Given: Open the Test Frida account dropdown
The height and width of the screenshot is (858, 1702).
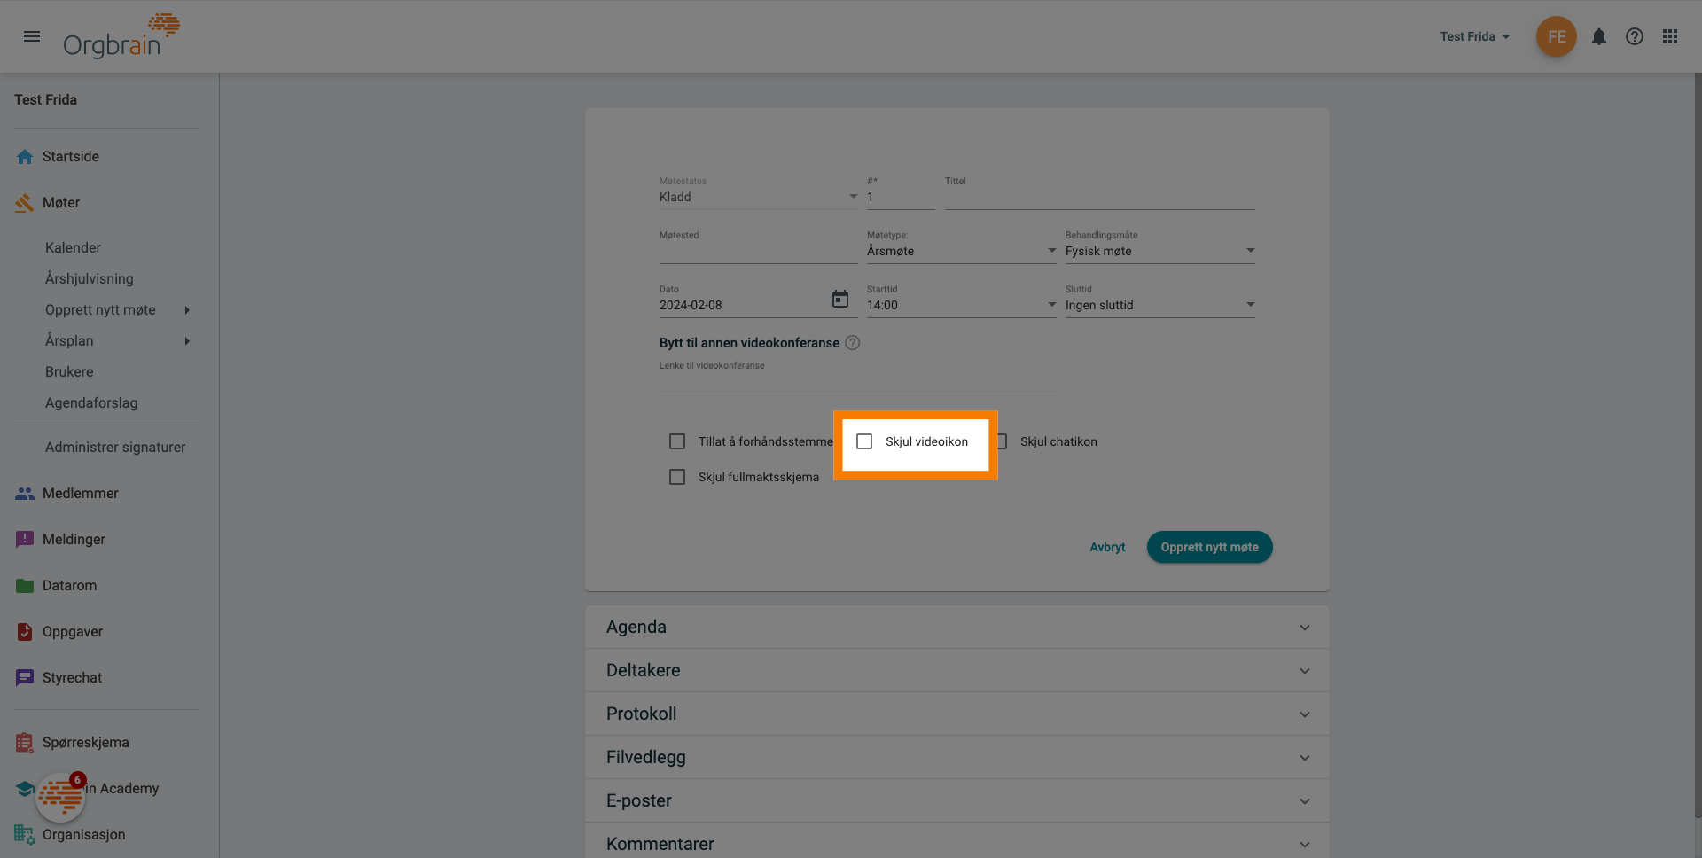Looking at the screenshot, I should (x=1475, y=36).
